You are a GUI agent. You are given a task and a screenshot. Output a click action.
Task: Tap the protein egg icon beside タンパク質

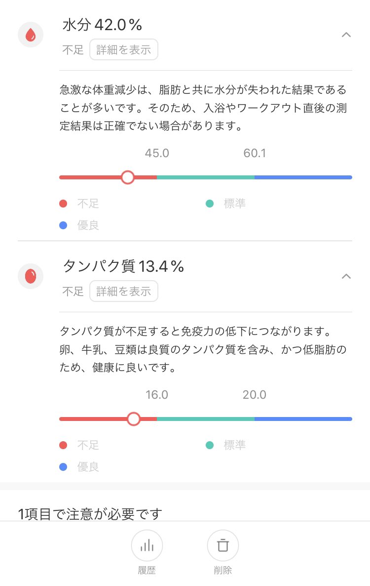click(x=31, y=276)
